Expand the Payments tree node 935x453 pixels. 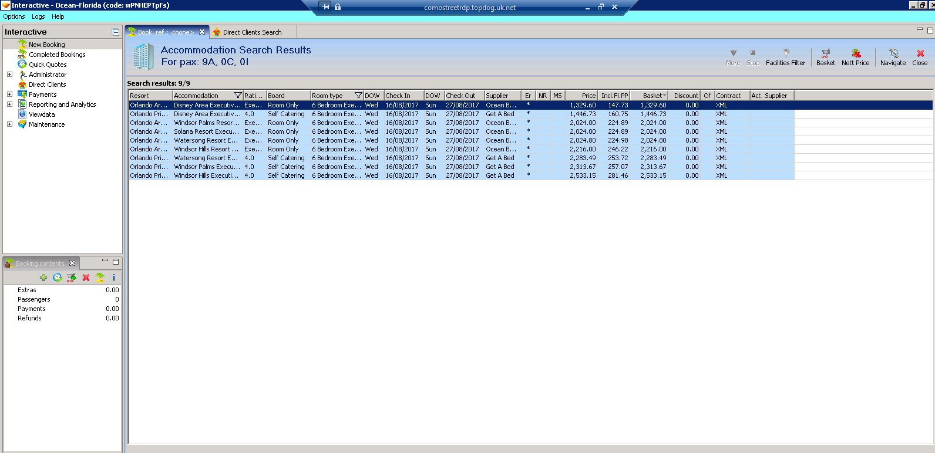(x=9, y=94)
